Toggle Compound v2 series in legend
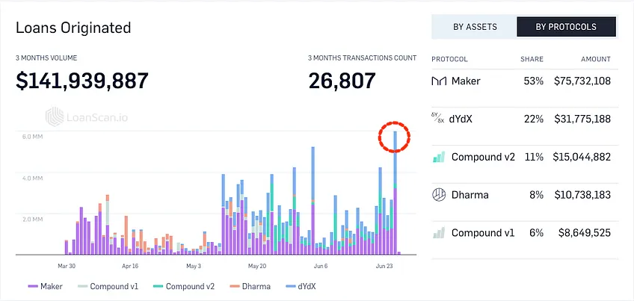Screen dimensions: 634x301 click(184, 287)
